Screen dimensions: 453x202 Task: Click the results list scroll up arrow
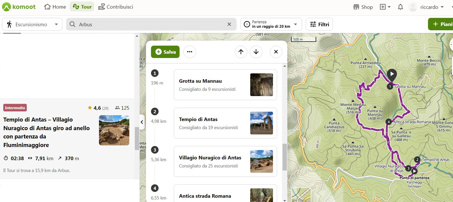(x=137, y=36)
